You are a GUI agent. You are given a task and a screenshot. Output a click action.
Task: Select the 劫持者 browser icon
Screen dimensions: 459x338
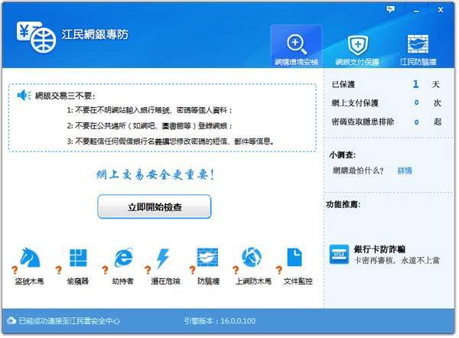click(x=124, y=258)
